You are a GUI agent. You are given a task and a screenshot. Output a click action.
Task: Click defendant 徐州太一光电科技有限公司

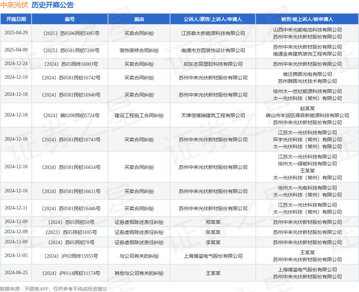coord(307,188)
